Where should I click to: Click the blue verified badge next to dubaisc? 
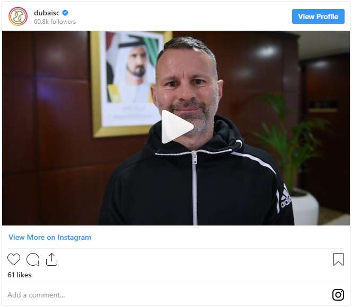[65, 13]
